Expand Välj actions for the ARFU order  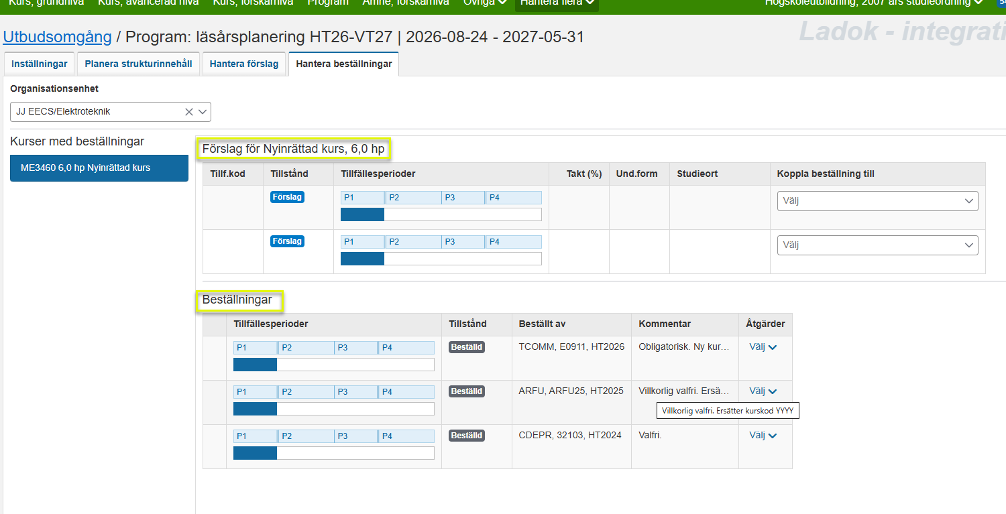(763, 391)
